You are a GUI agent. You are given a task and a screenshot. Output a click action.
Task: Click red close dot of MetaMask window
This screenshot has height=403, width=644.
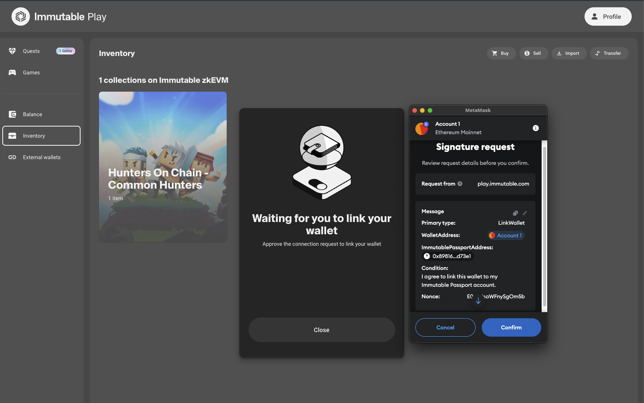click(415, 110)
